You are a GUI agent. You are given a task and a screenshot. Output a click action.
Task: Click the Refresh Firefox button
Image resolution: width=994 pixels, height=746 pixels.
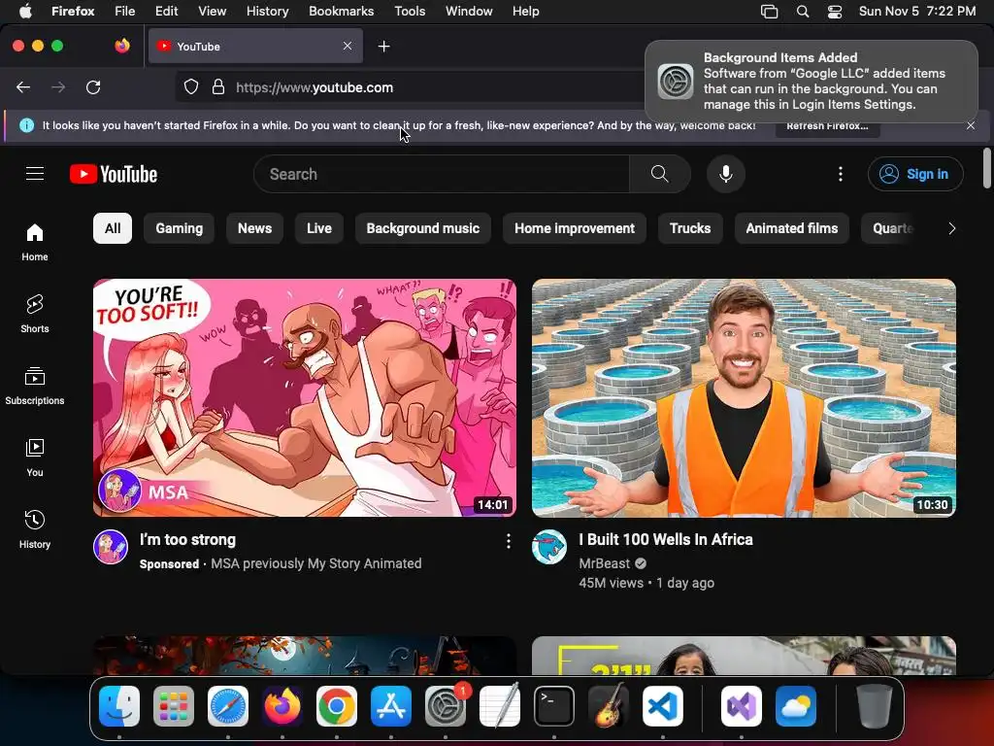[827, 125]
